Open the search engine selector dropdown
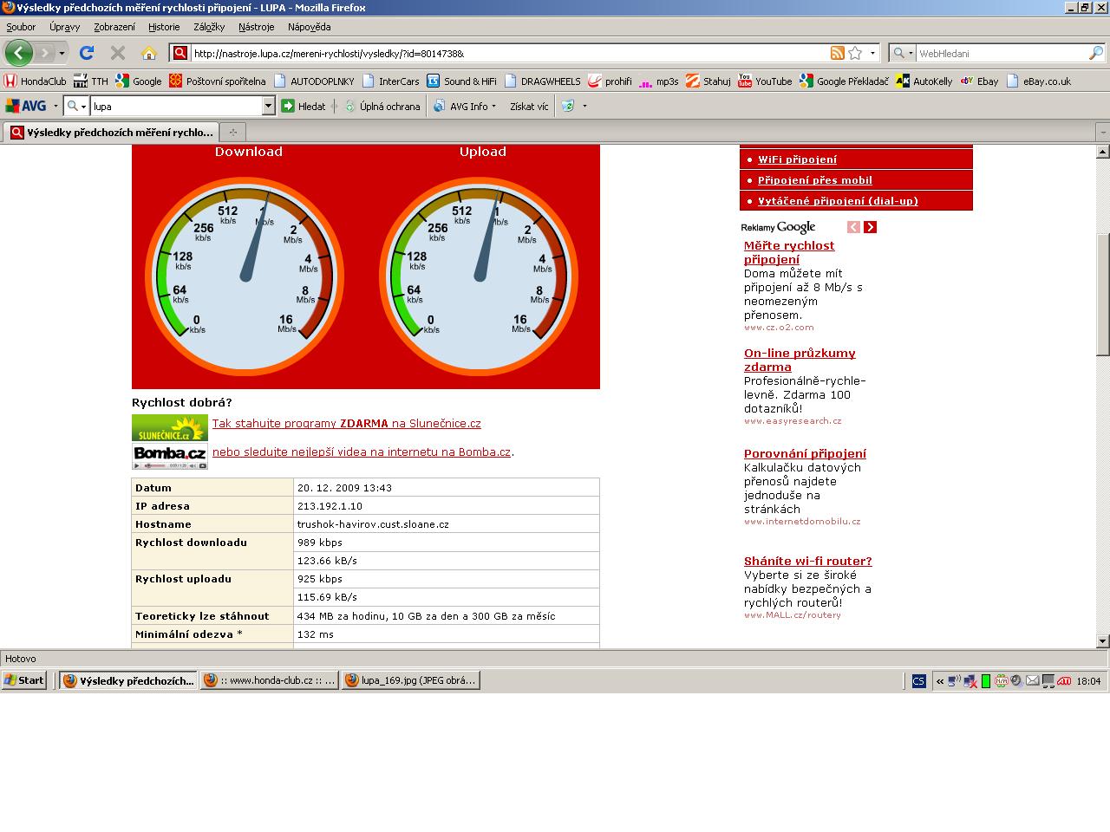The width and height of the screenshot is (1110, 832). point(904,53)
